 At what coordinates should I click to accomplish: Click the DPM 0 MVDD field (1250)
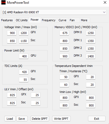[x=91, y=33]
